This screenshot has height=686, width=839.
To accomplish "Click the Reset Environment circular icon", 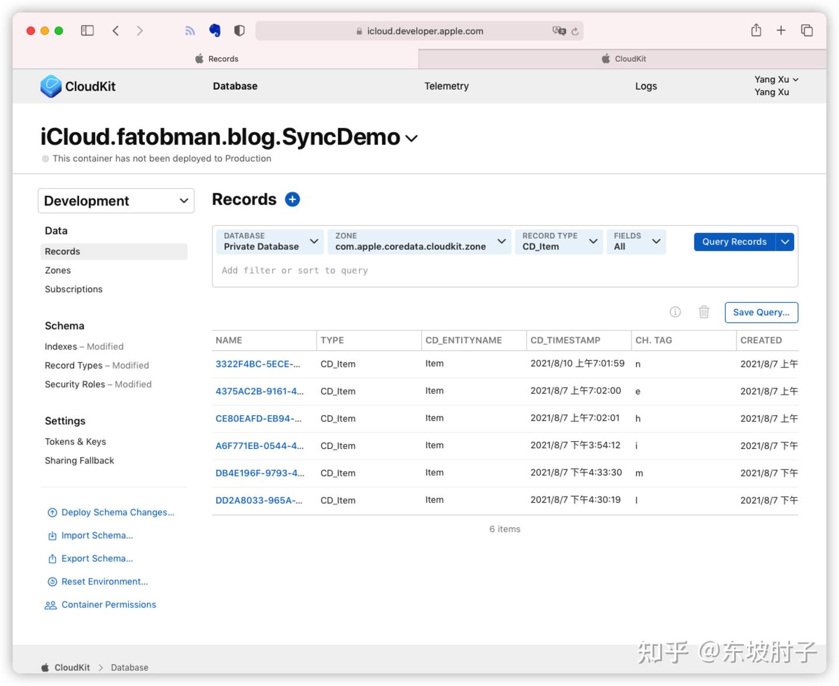I will point(52,581).
